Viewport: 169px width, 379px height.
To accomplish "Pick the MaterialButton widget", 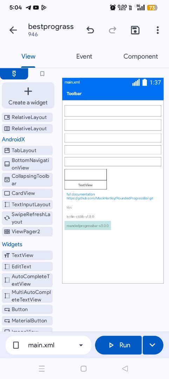I will click(27, 321).
